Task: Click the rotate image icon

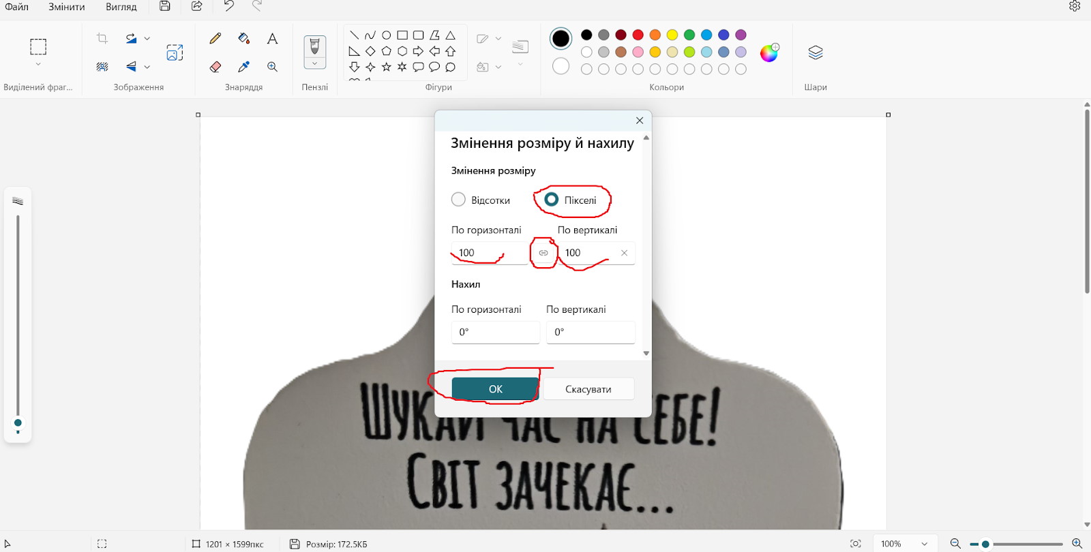Action: (131, 38)
